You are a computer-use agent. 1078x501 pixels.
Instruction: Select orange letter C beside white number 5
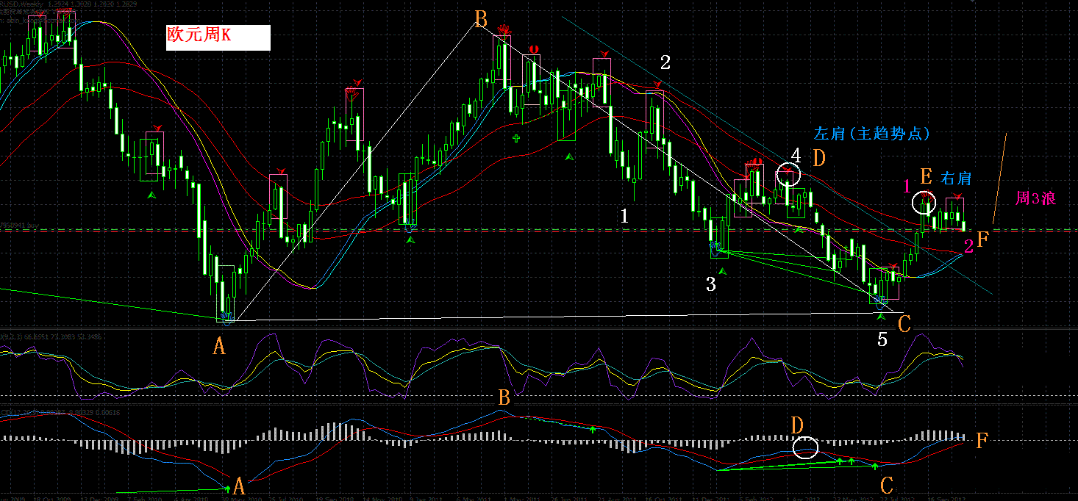(x=904, y=323)
